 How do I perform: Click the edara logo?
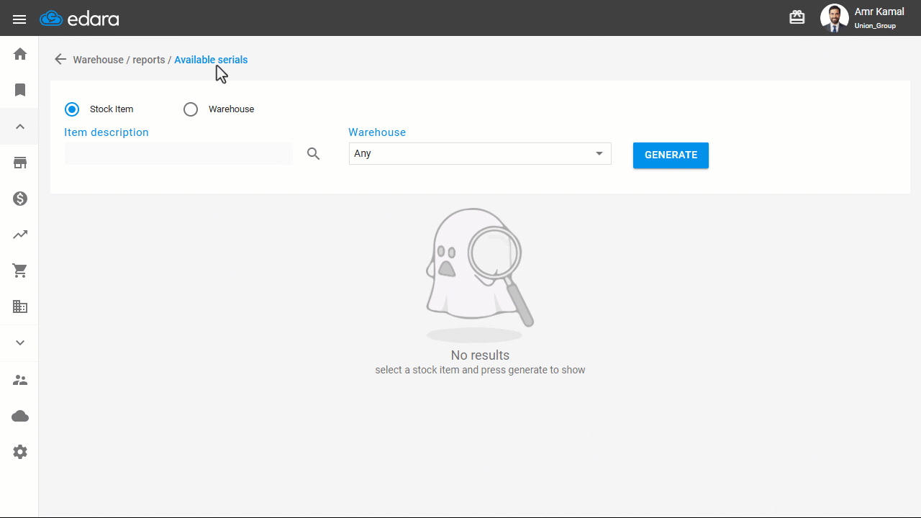pyautogui.click(x=80, y=19)
